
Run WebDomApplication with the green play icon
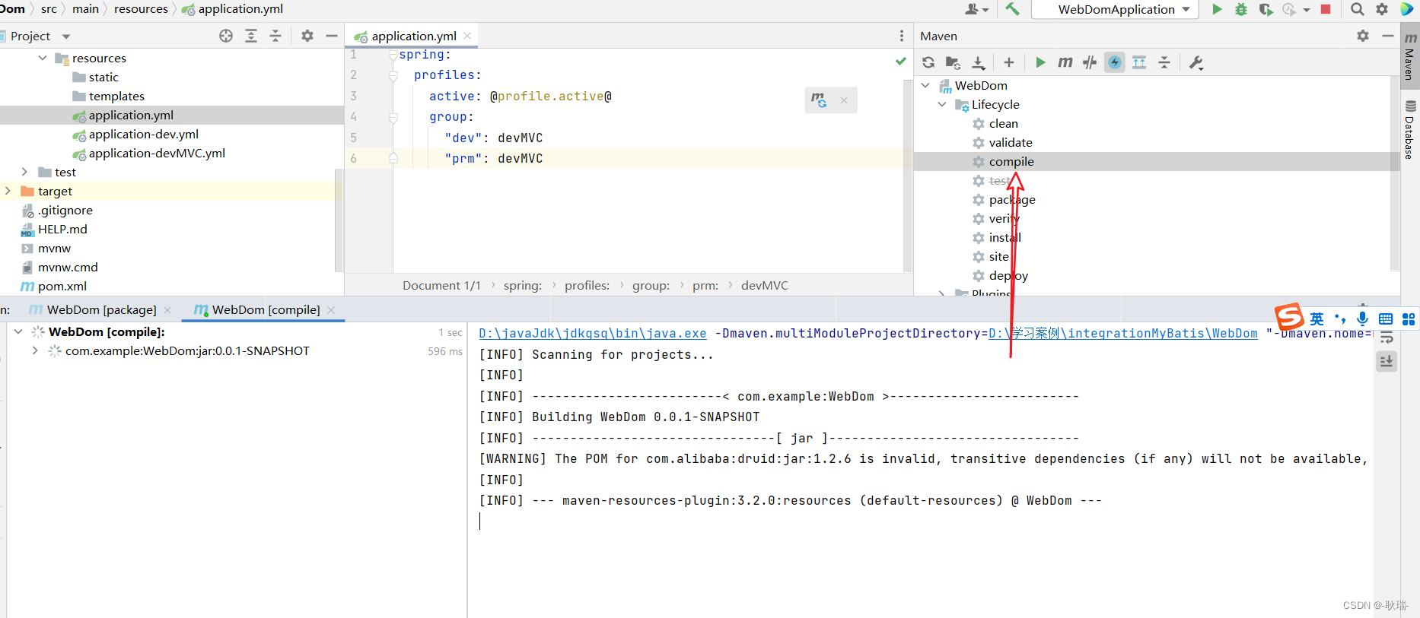pos(1217,9)
